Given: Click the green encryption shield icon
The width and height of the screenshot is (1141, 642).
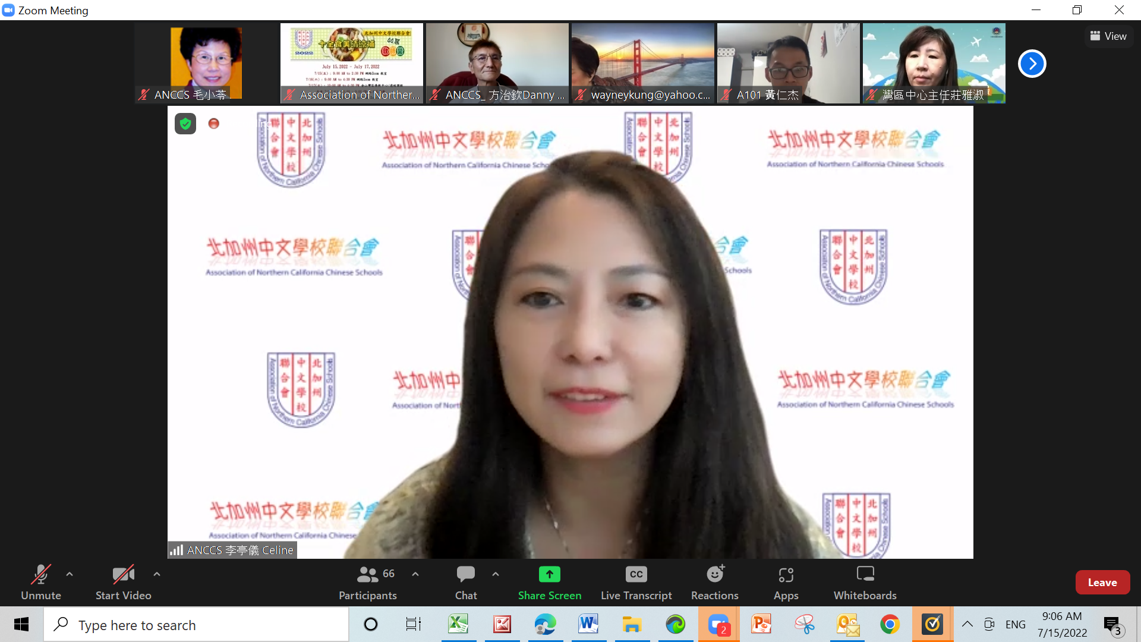Looking at the screenshot, I should 185,124.
